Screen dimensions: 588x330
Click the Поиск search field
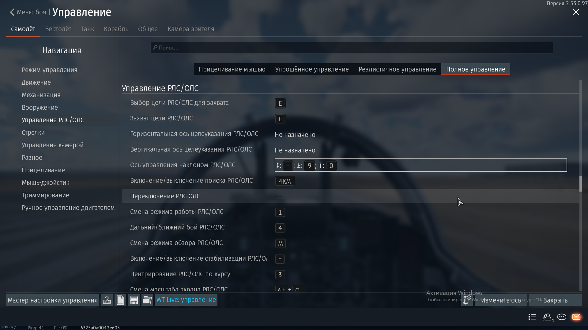click(352, 48)
